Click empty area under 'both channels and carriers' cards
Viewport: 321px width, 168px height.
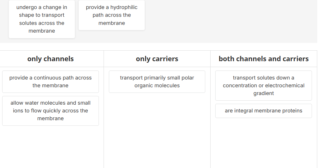[x=264, y=143]
